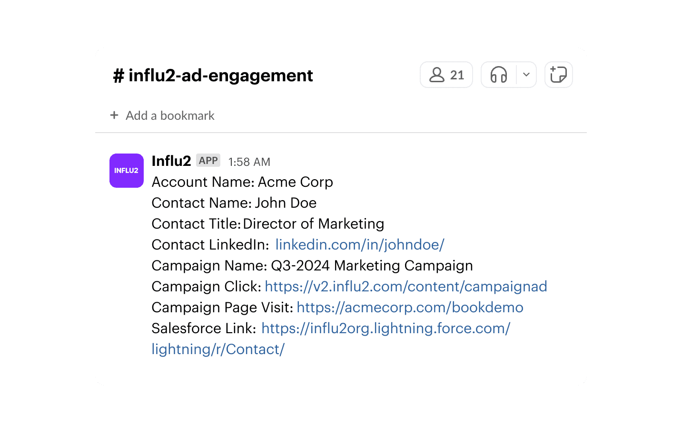Start a huddle with the headphones icon

point(499,75)
